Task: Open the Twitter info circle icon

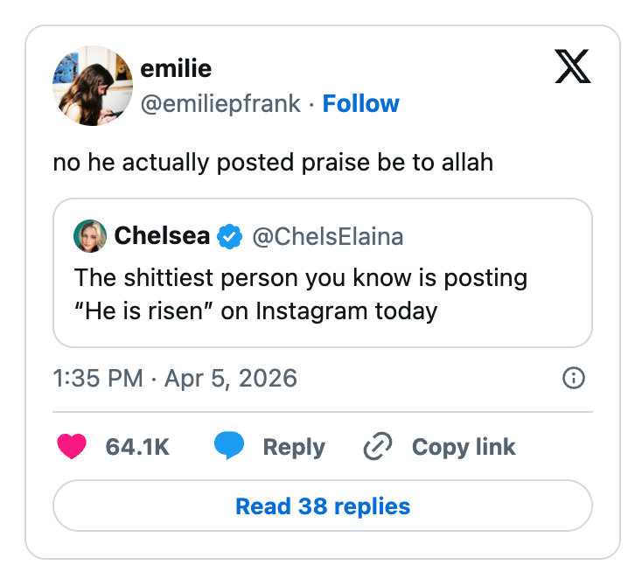Action: (x=574, y=378)
